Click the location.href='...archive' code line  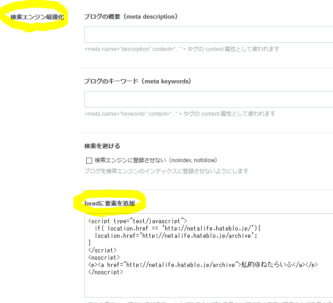coord(176,236)
